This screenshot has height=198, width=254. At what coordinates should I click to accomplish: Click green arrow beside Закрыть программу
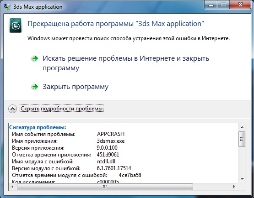[x=35, y=87]
